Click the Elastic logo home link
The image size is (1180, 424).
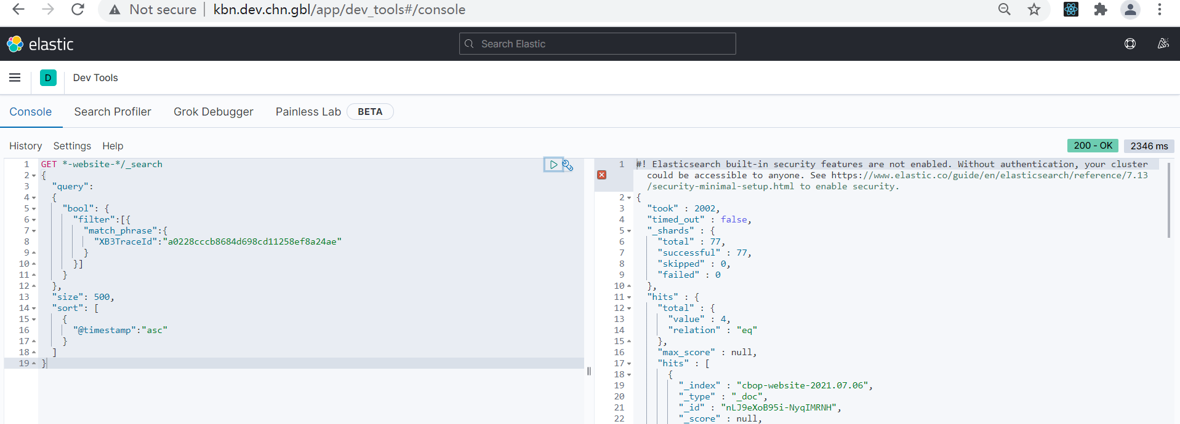click(x=41, y=44)
